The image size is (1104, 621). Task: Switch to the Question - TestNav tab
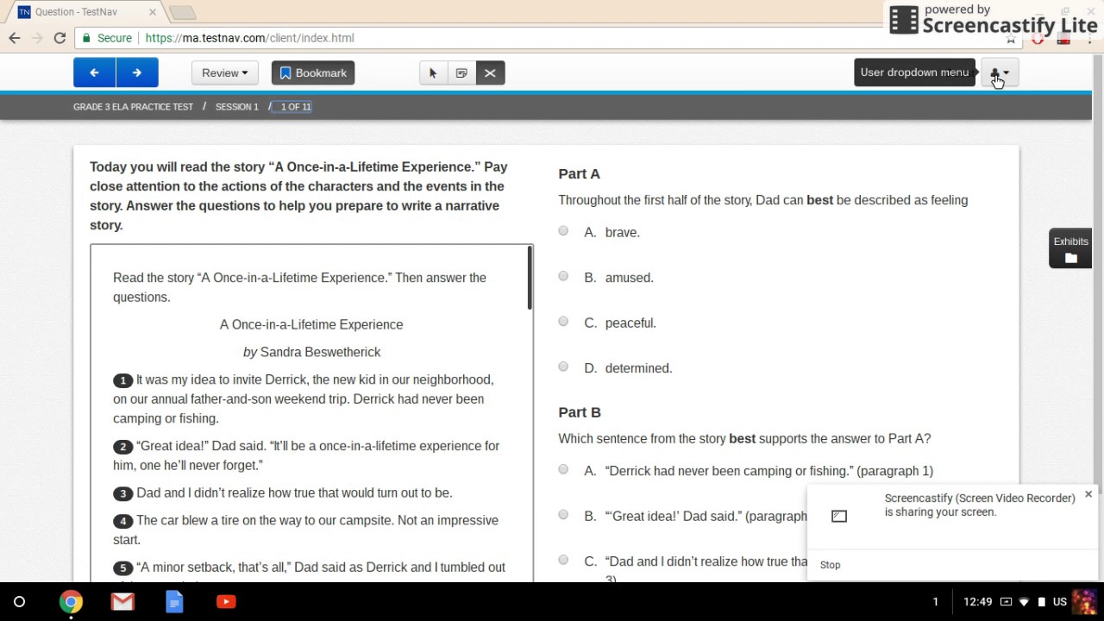(84, 12)
